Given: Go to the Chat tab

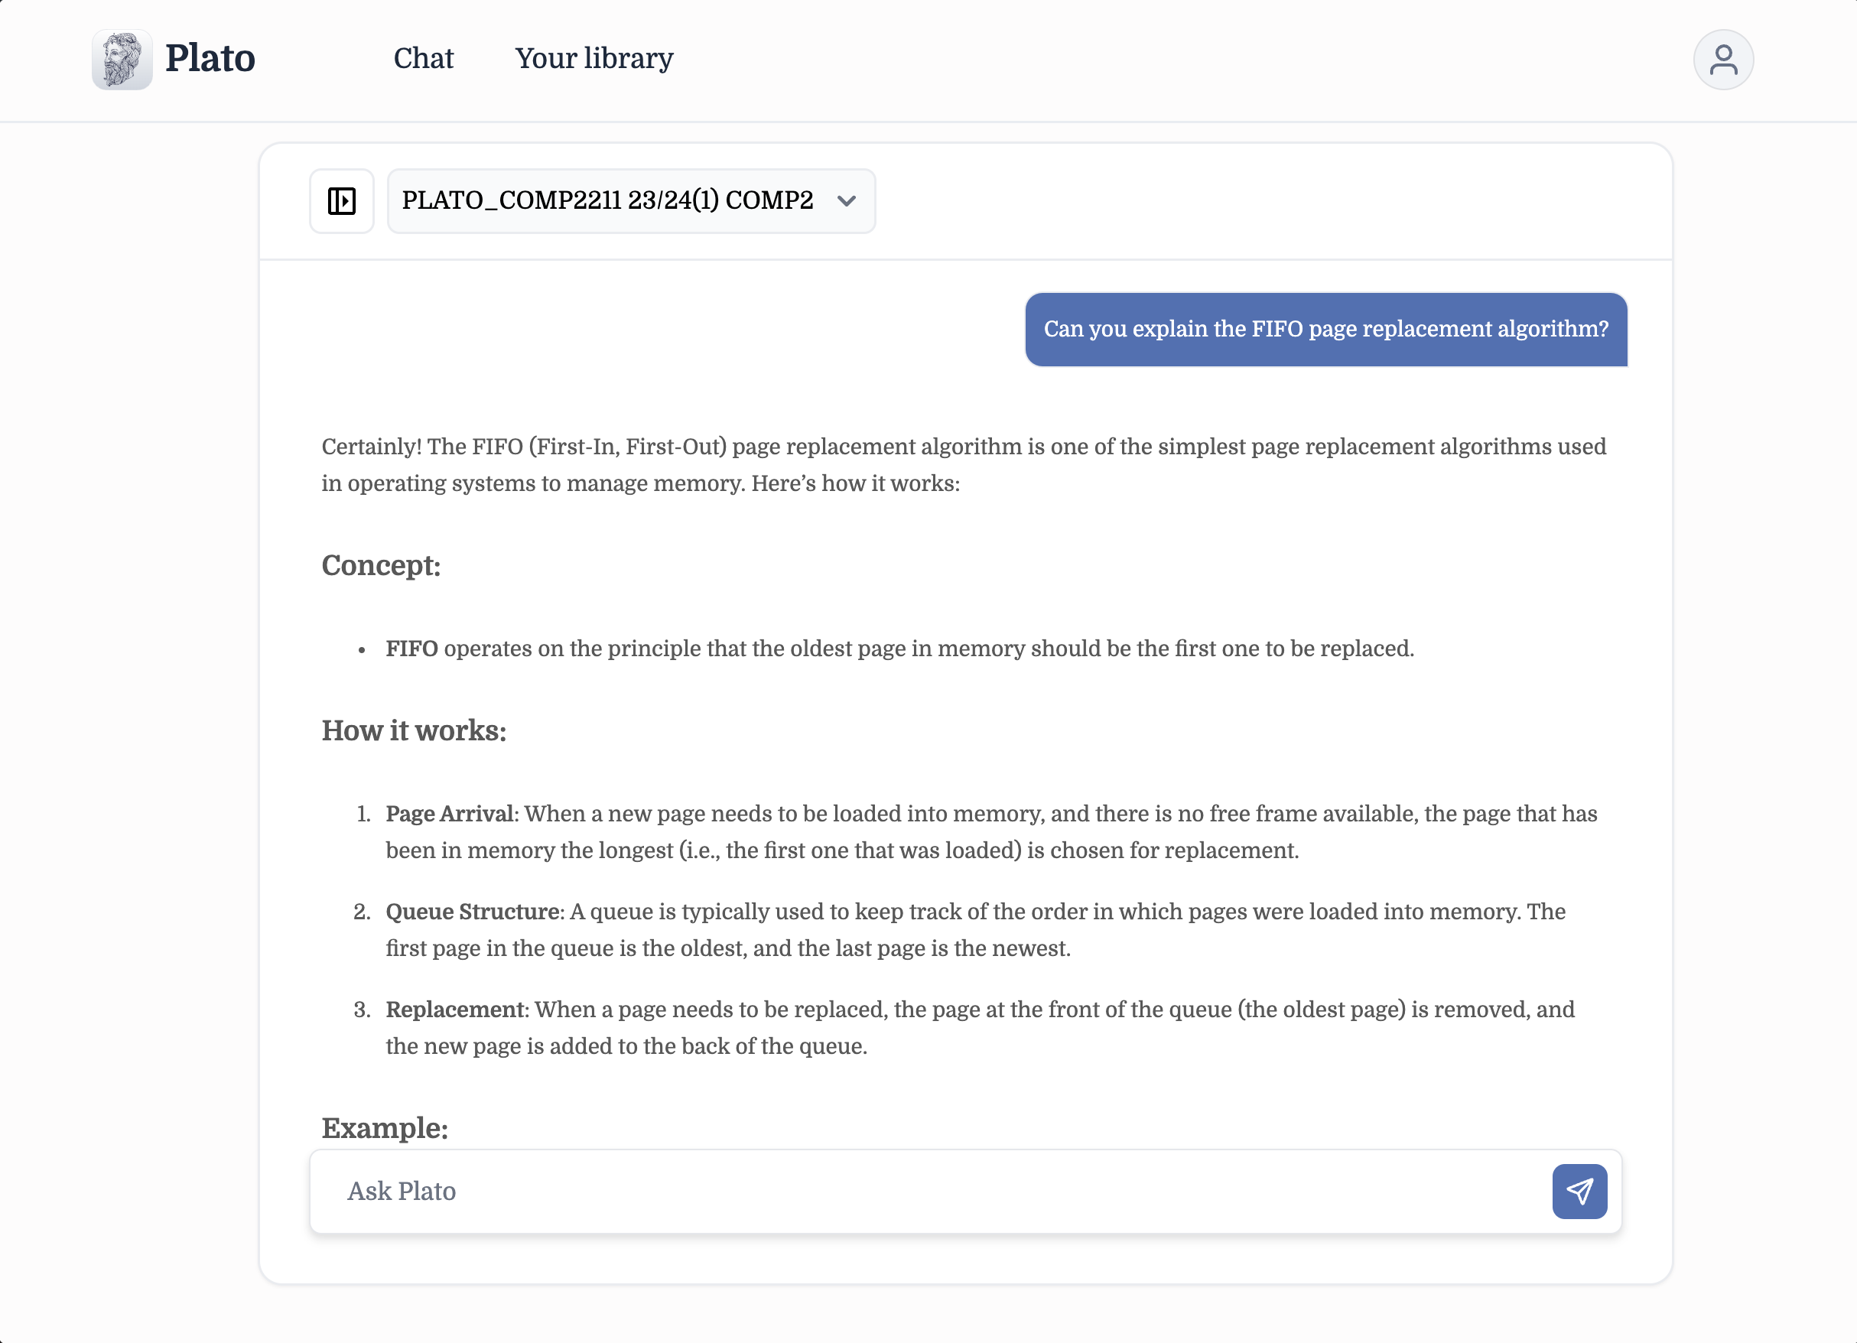Looking at the screenshot, I should coord(423,58).
